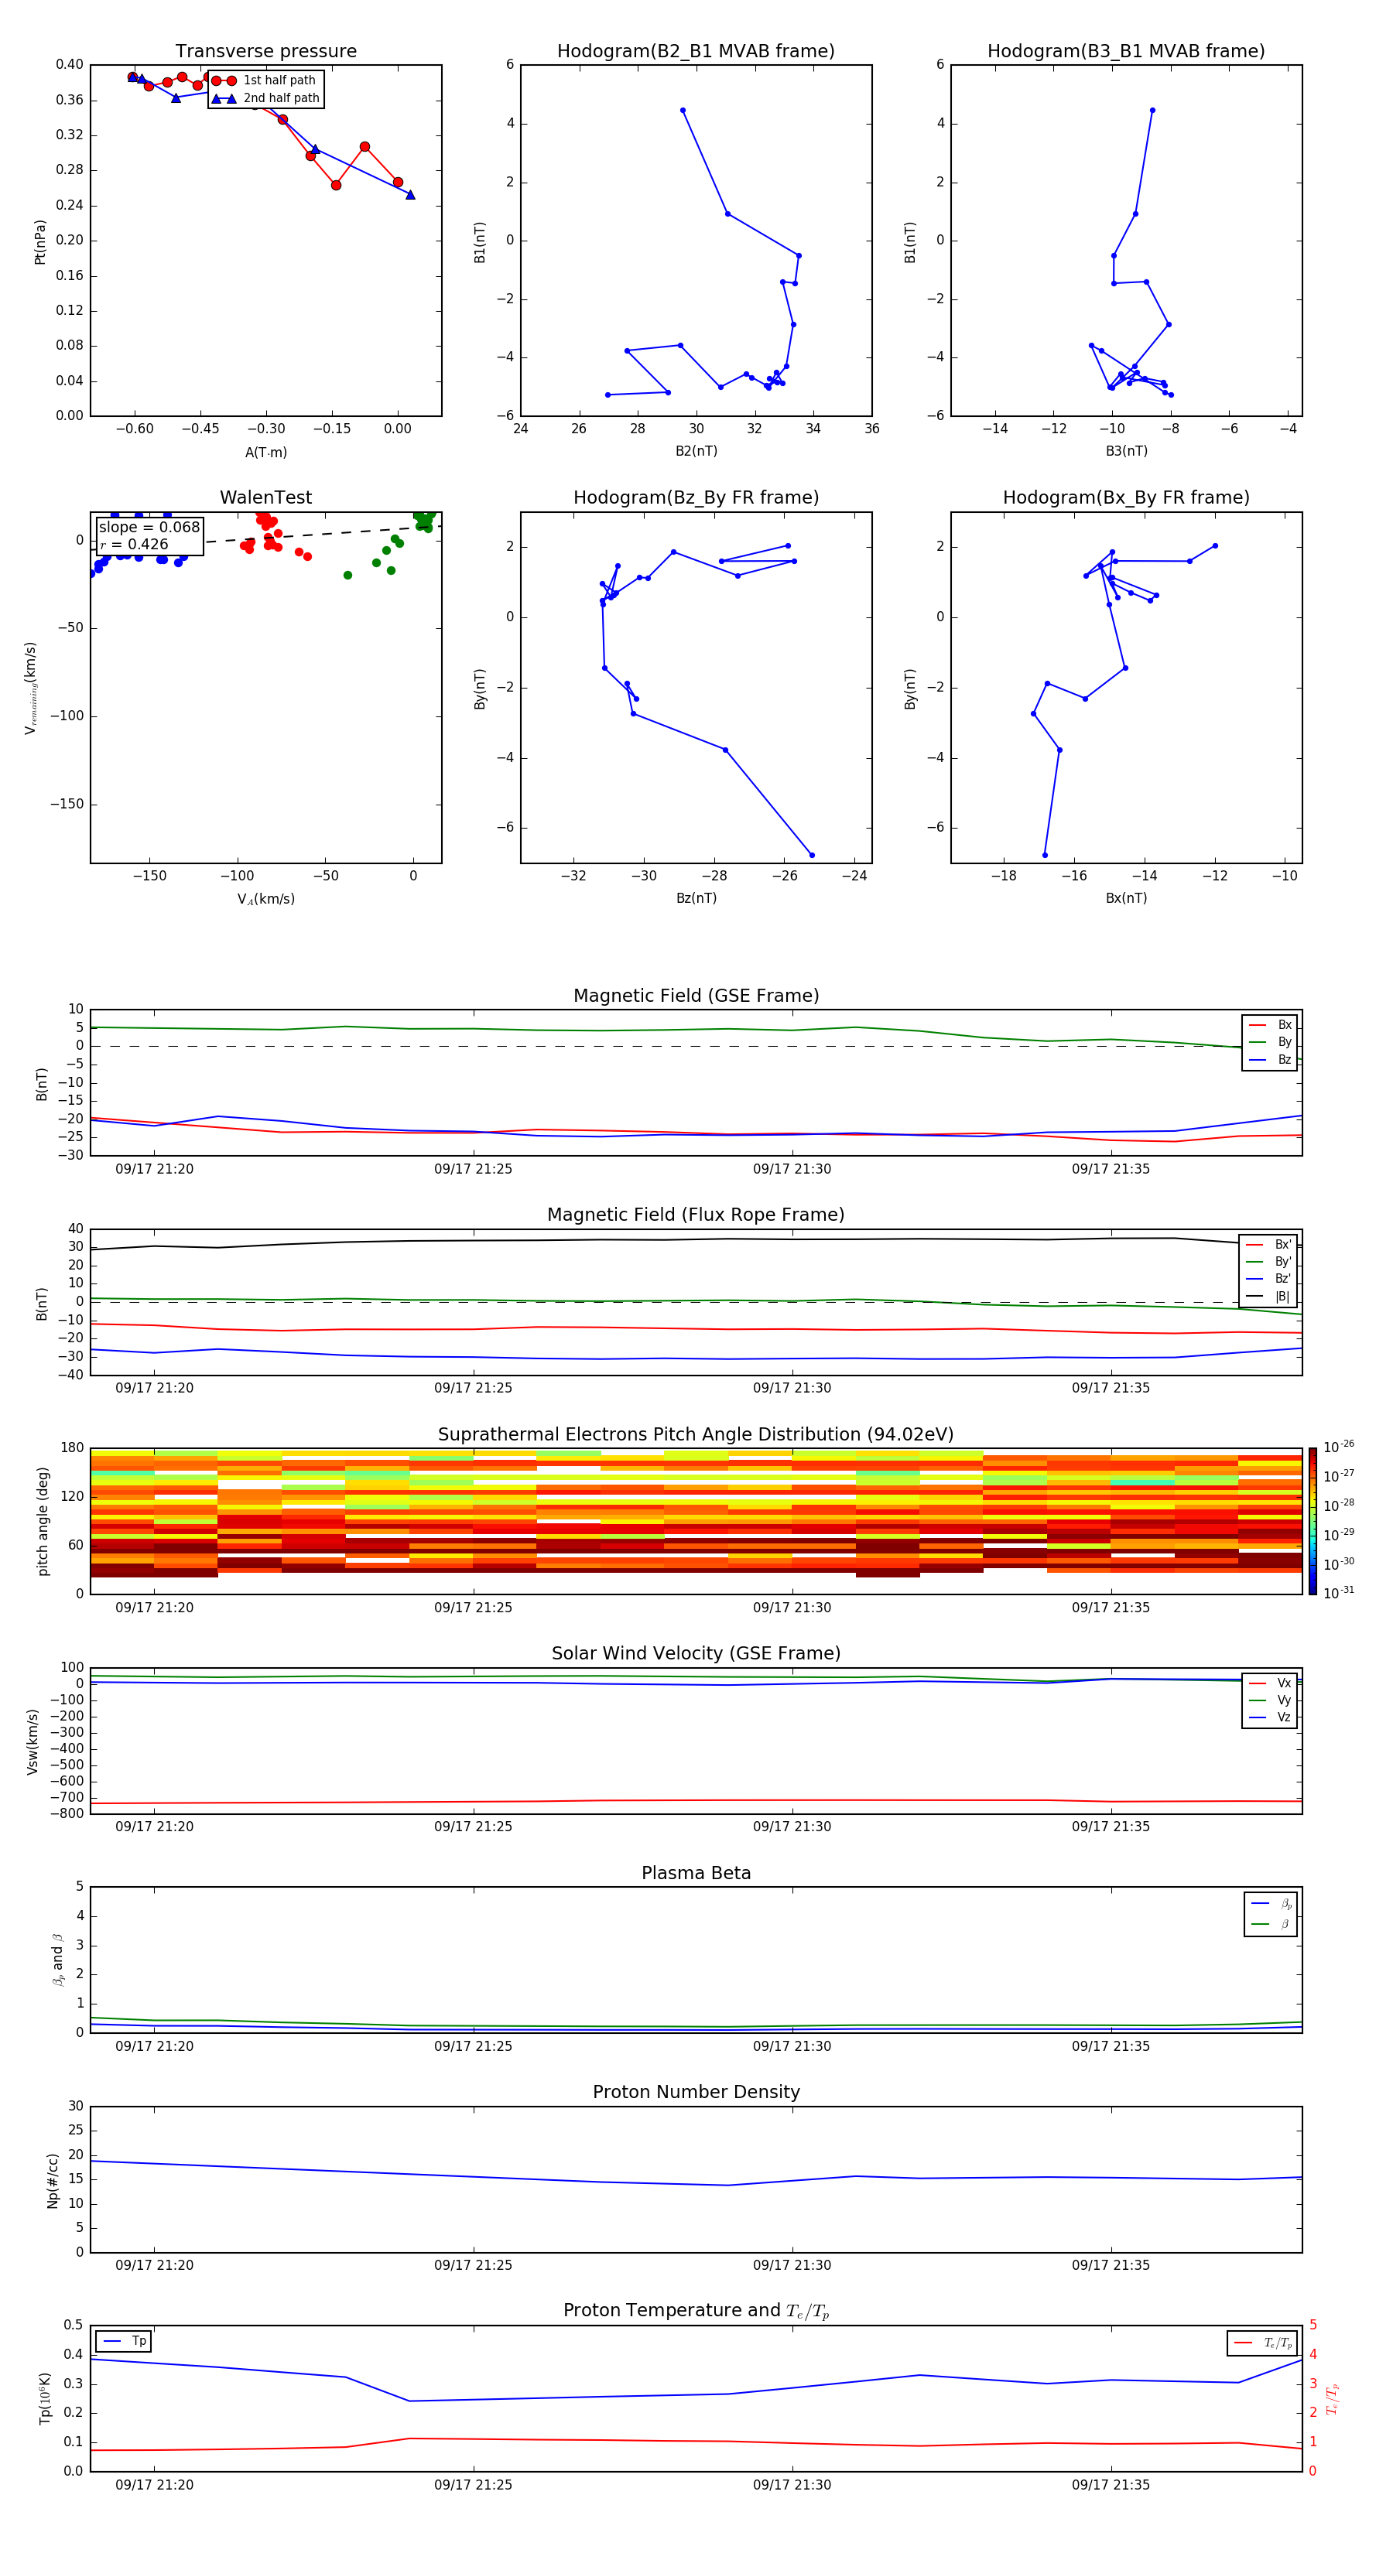Click the "Magnetic Field (Flux Rope Frame)" title
Viewport: 1393px width, 2553px height.
tap(696, 1215)
